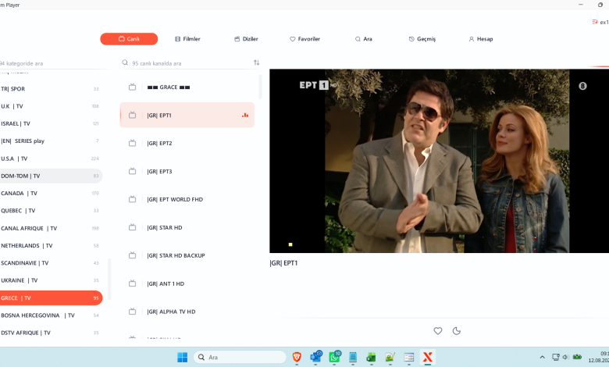609x367 pixels.
Task: Select the NETHERLANDS | TV category
Action: [51, 245]
